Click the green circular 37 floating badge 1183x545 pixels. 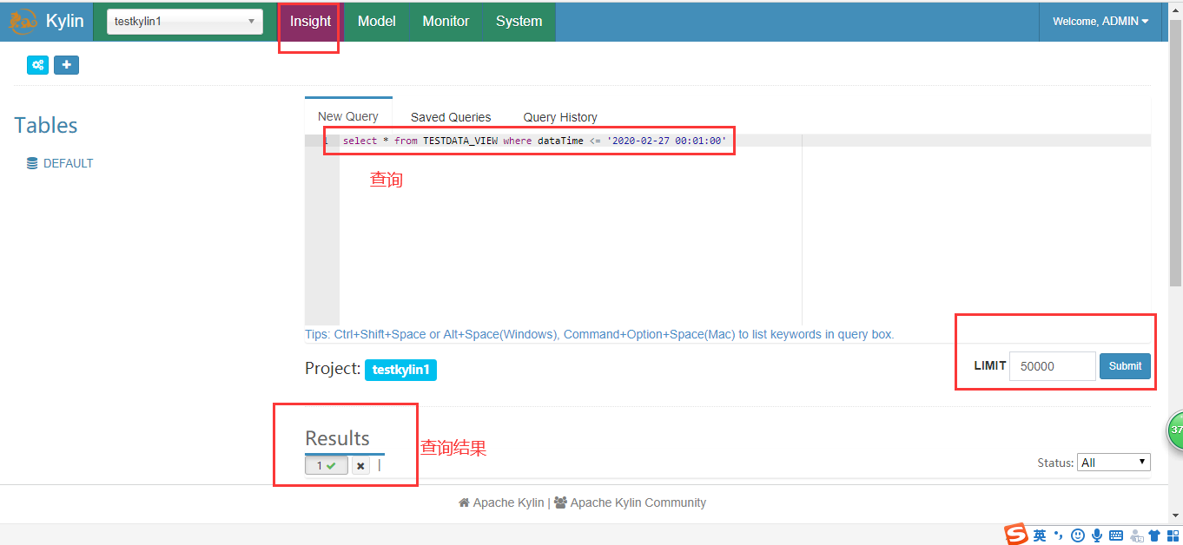tap(1175, 430)
